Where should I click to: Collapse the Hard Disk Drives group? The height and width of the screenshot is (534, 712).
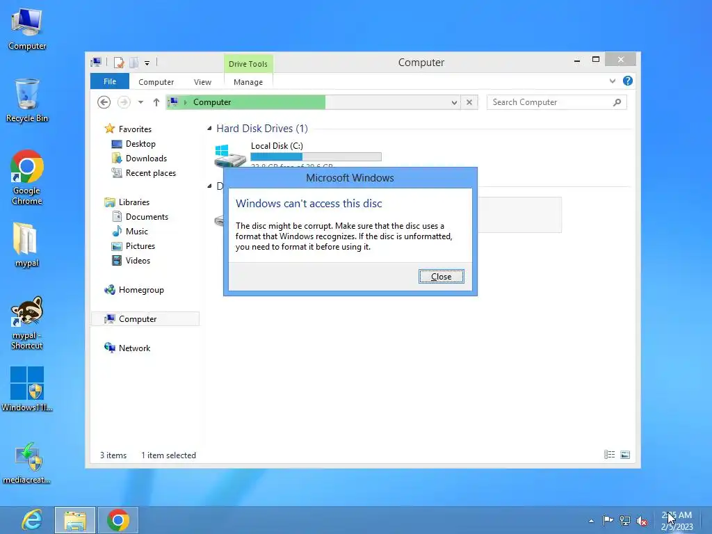(209, 129)
